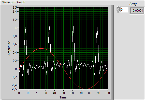The image size is (145, 100).
Task: Select the Array element value -0,09094
Action: click(137, 11)
